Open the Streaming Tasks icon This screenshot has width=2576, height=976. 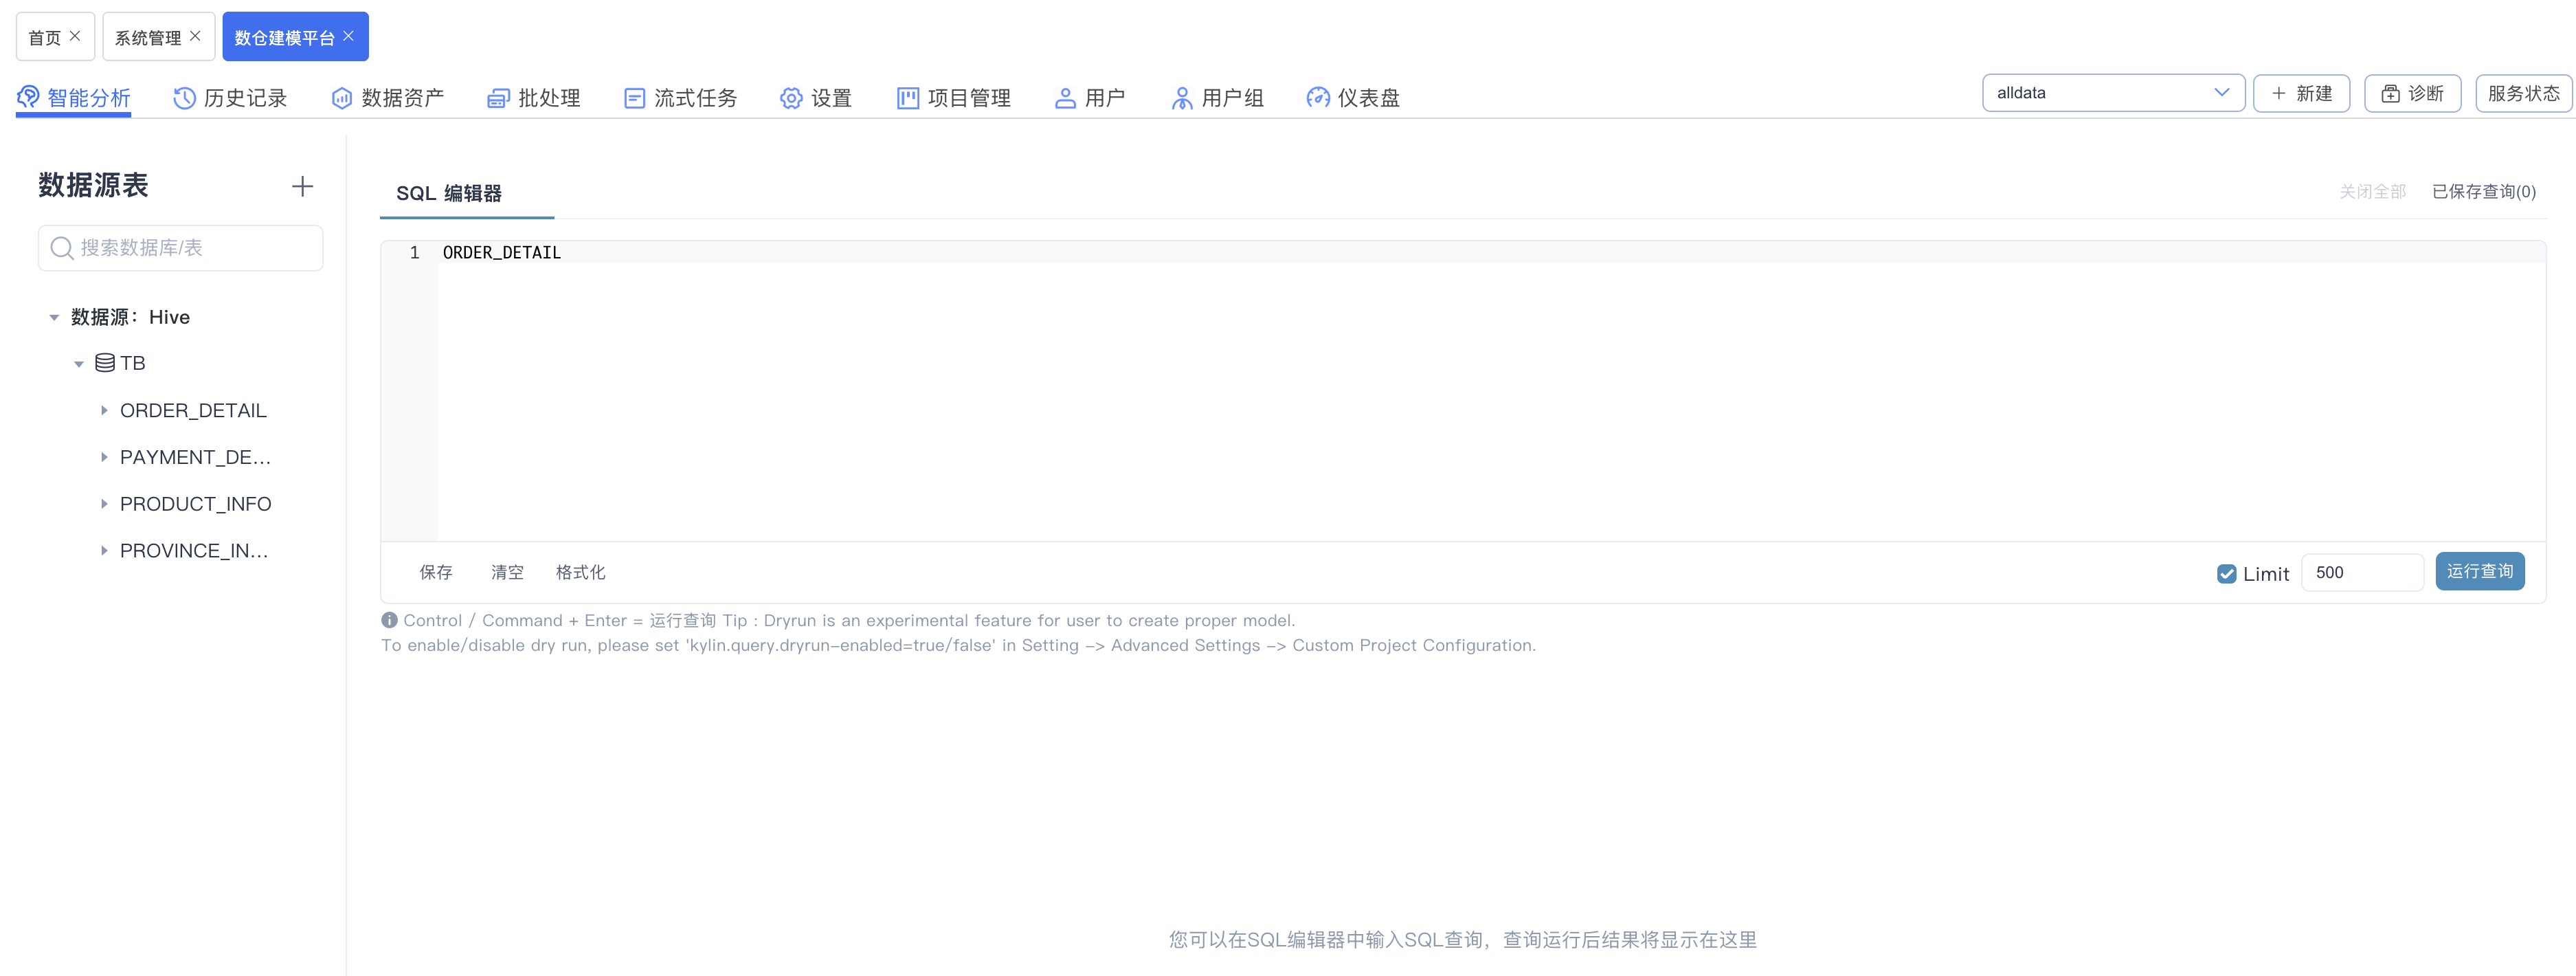click(634, 98)
